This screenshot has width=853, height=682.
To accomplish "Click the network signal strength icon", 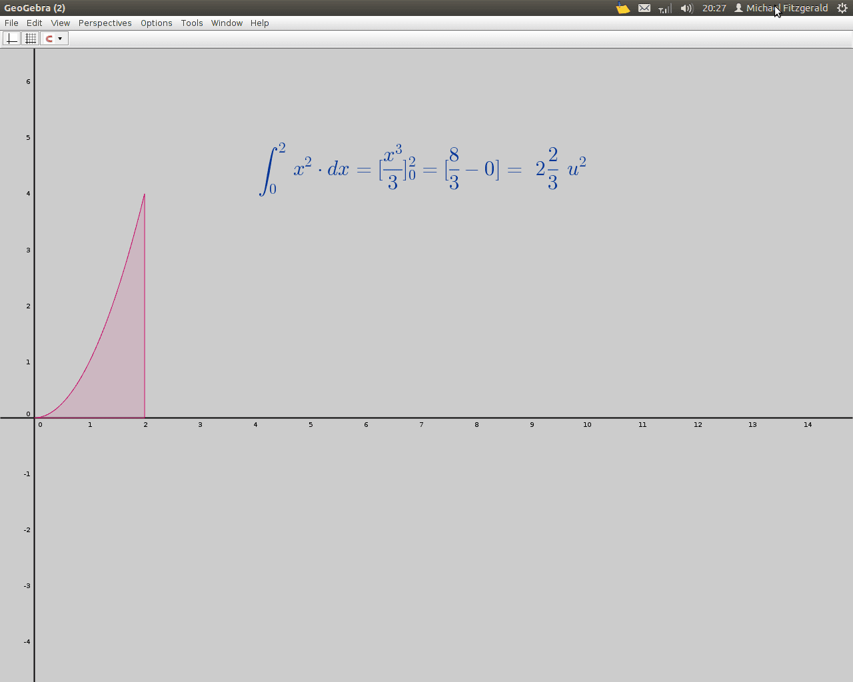I will pos(665,8).
